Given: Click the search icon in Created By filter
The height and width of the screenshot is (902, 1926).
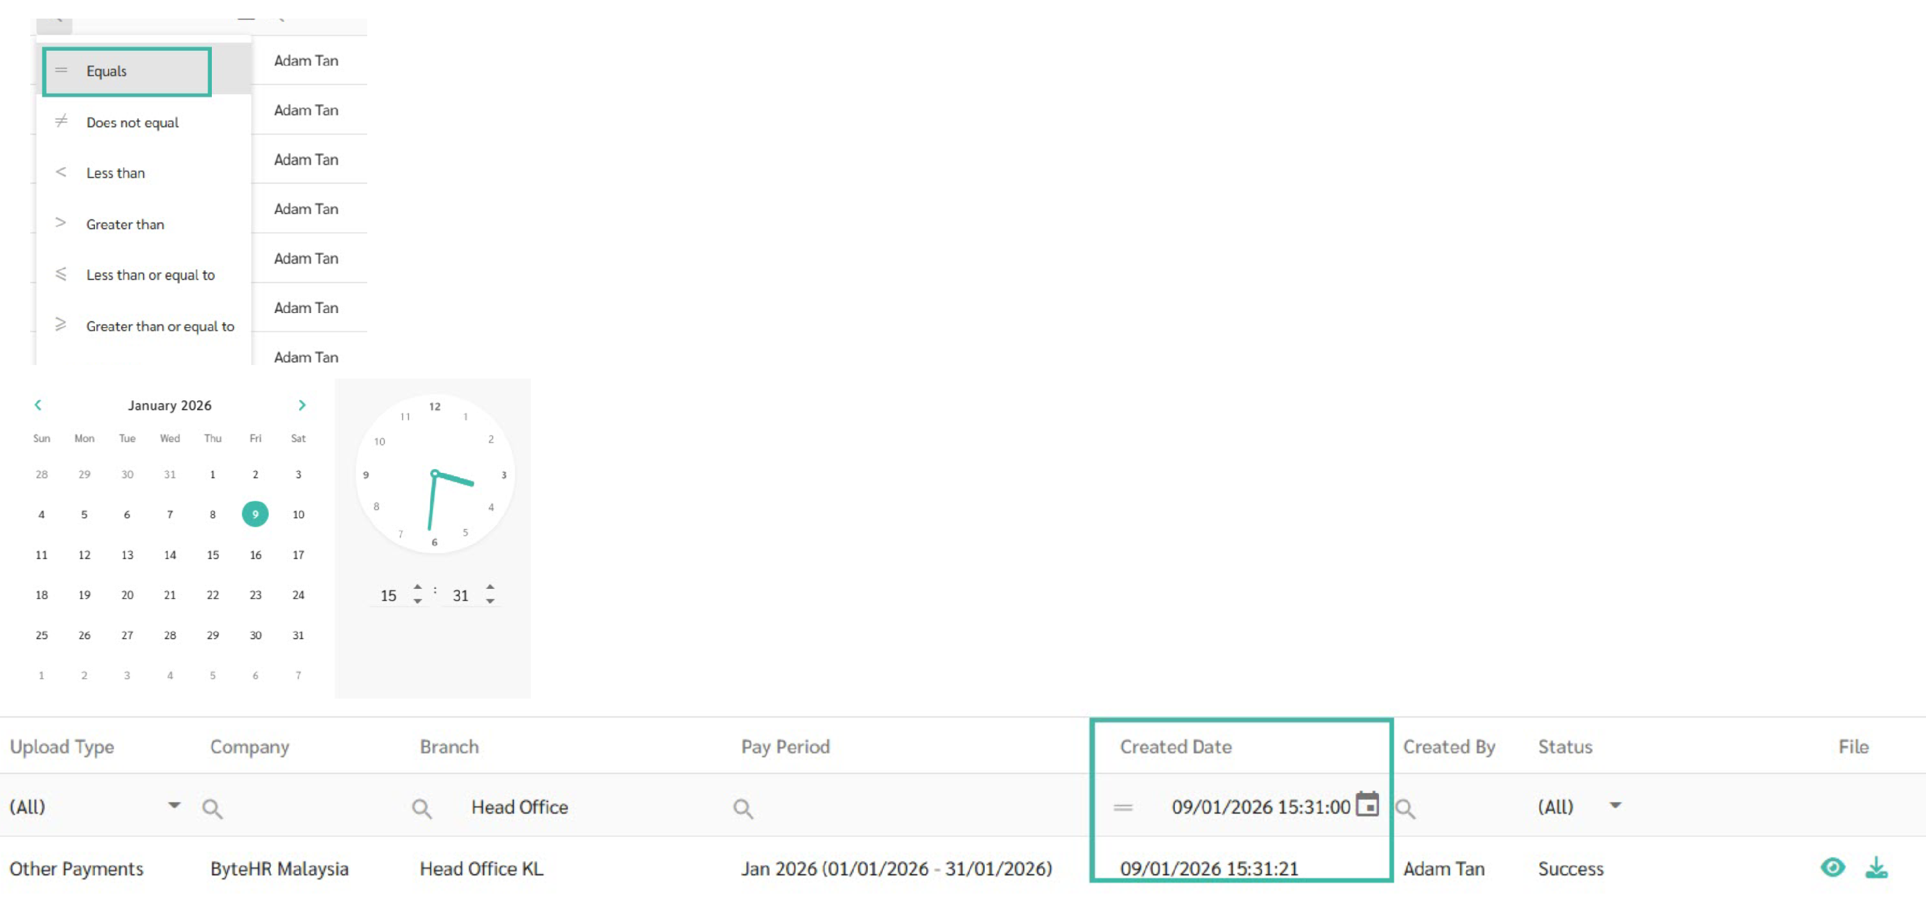Looking at the screenshot, I should click(x=1405, y=808).
